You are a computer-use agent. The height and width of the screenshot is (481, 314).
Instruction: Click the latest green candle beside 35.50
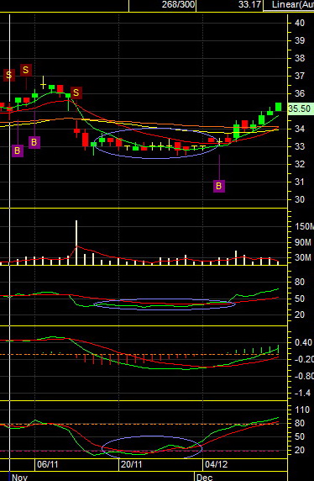[x=278, y=107]
